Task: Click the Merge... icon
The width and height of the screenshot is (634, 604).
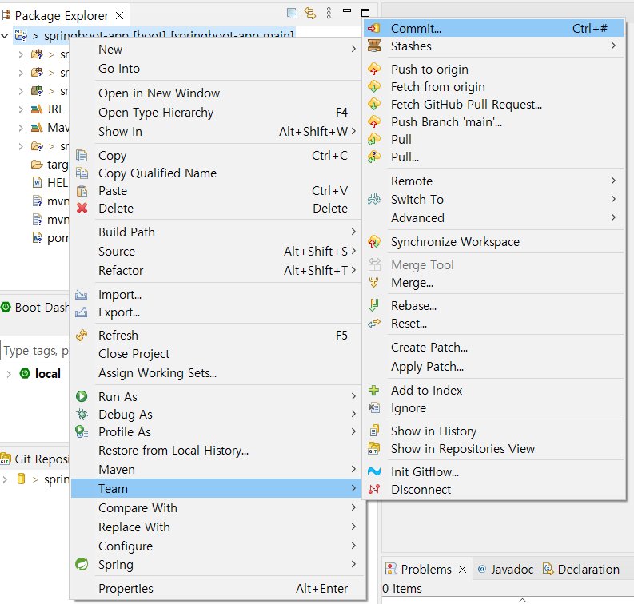Action: click(x=374, y=282)
